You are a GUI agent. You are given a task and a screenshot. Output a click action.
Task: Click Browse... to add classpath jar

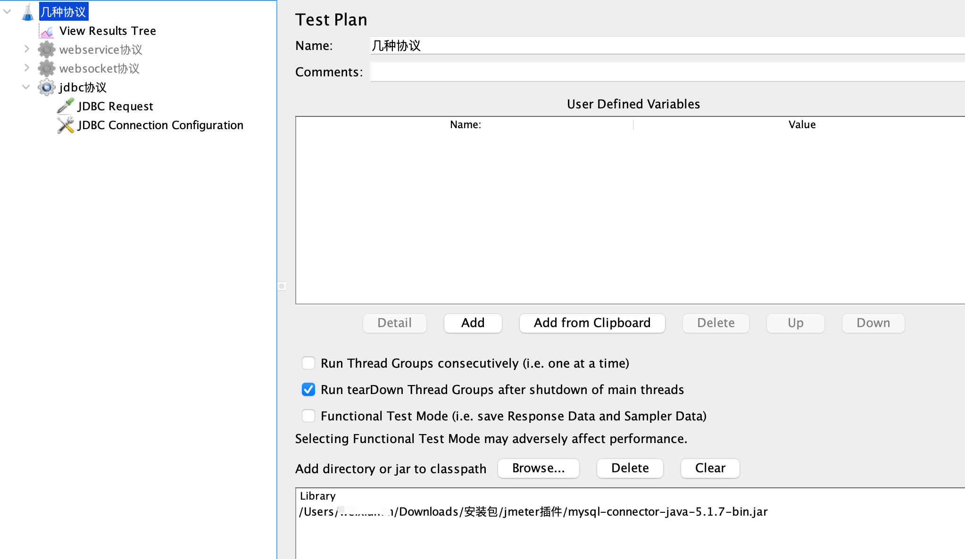pos(538,468)
